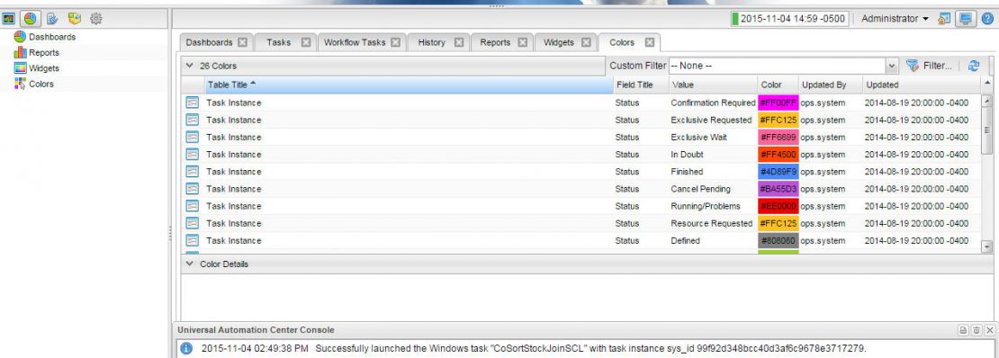Open record icon for Cancel Pending row
Viewport: 999px width, 358px height.
pos(193,189)
